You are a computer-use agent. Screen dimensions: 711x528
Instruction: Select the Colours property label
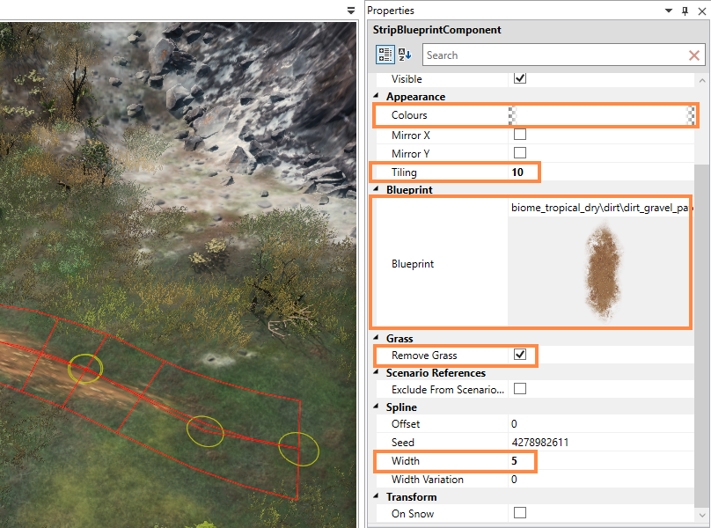pos(409,115)
